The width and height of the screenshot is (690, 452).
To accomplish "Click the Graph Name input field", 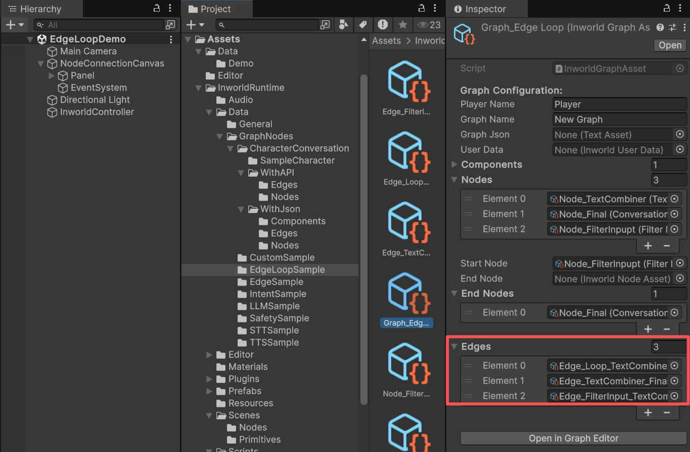I will pos(619,119).
